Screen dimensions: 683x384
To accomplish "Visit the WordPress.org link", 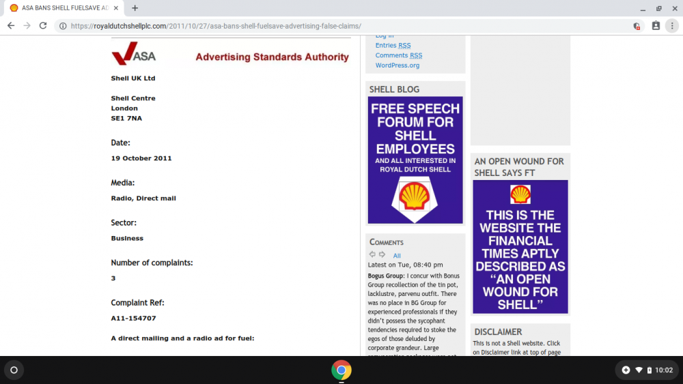I will click(398, 65).
